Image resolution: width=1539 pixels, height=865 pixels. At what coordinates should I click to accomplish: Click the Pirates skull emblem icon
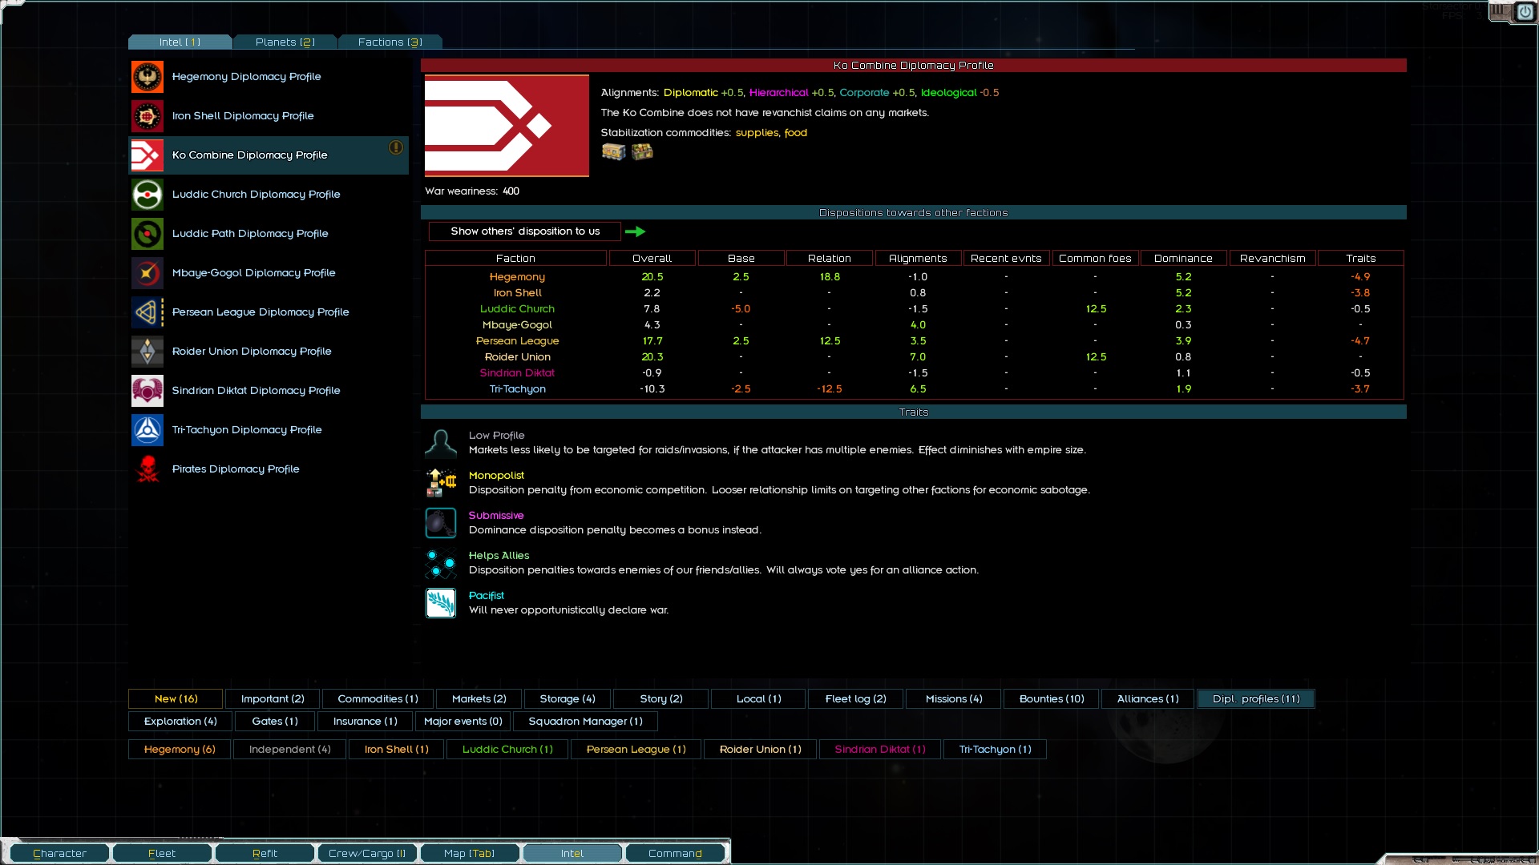click(147, 469)
